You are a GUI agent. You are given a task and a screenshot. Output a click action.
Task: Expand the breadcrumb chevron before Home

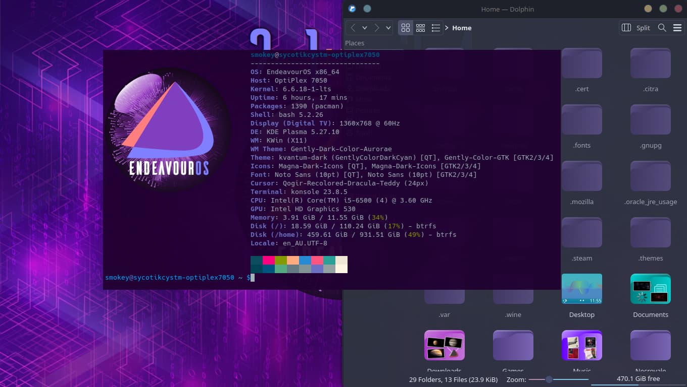click(447, 28)
